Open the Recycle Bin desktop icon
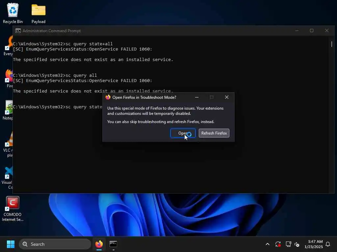The width and height of the screenshot is (337, 252). pyautogui.click(x=13, y=13)
